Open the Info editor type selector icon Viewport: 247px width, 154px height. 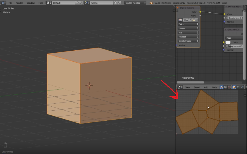(3, 3)
